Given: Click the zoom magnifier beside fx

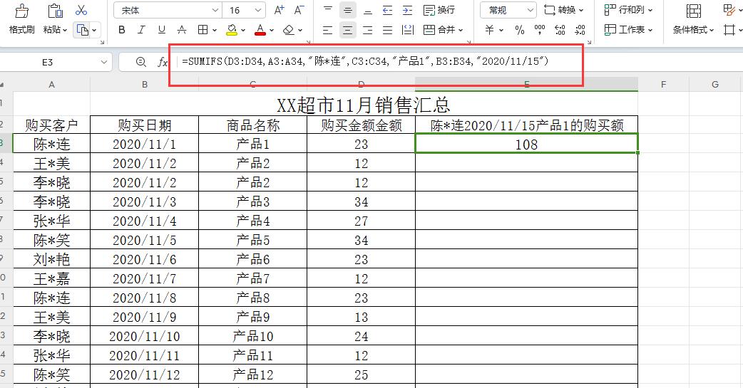Looking at the screenshot, I should pos(140,62).
